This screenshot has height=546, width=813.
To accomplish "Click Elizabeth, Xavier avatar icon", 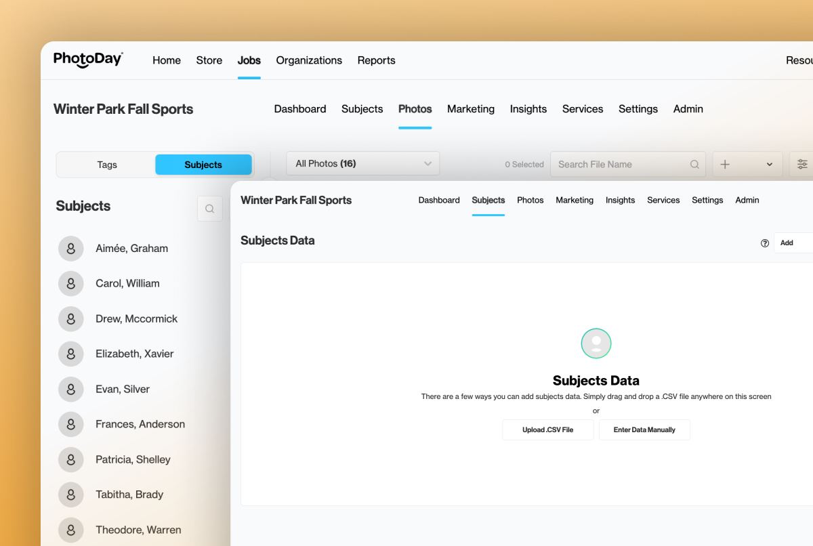I will point(71,354).
